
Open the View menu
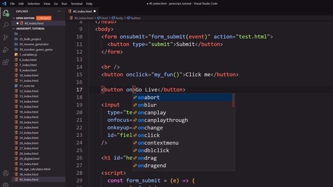[47, 4]
